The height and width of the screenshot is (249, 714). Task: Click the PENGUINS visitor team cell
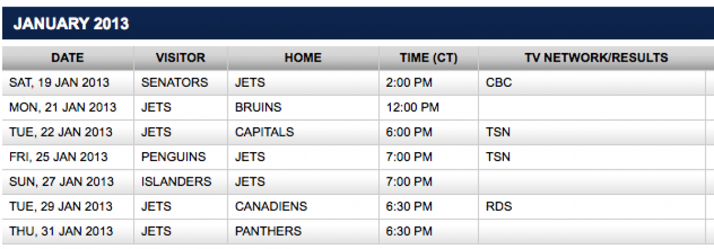173,157
